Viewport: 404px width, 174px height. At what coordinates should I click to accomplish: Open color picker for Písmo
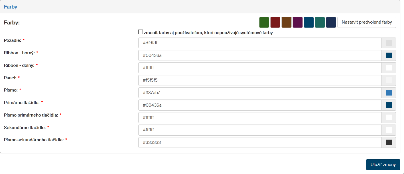click(x=389, y=93)
